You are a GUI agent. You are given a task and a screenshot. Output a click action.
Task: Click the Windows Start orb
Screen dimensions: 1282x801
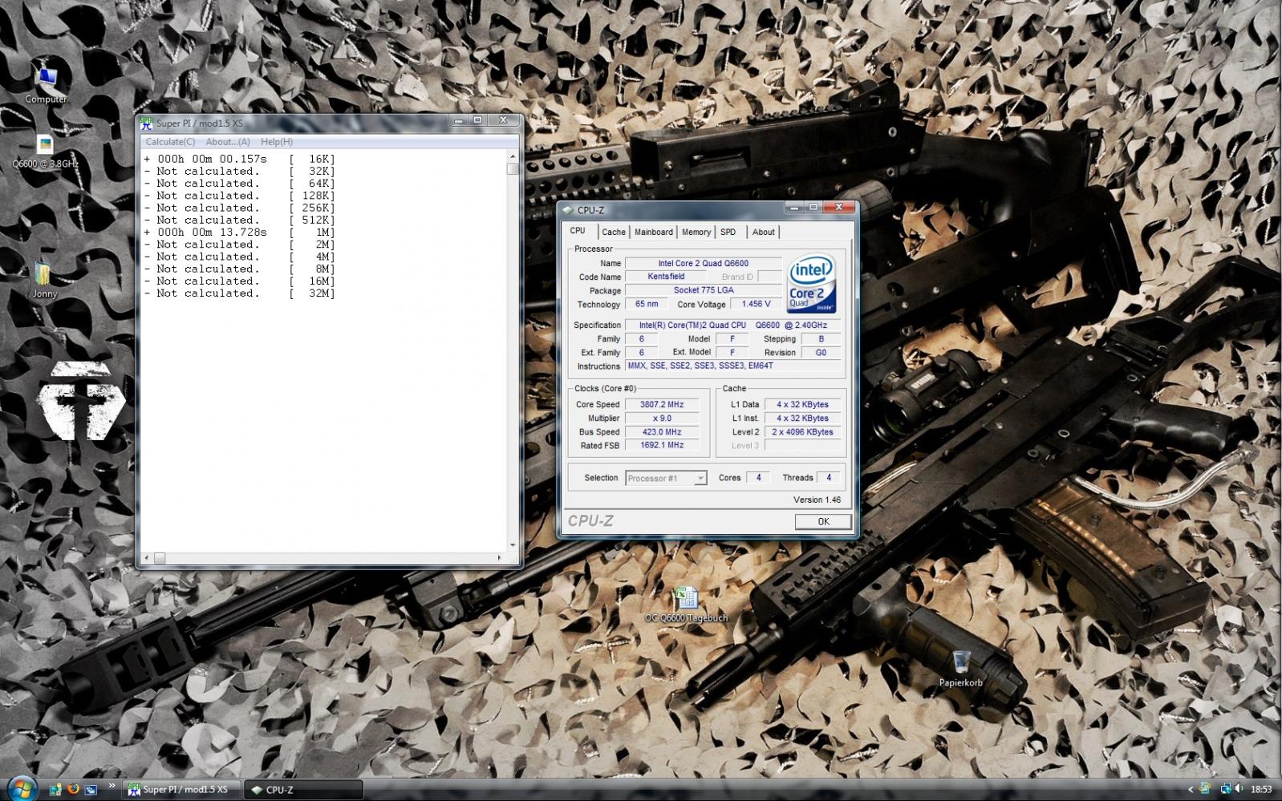pyautogui.click(x=22, y=789)
